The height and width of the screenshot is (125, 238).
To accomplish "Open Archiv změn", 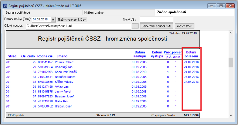I will coord(184,26).
